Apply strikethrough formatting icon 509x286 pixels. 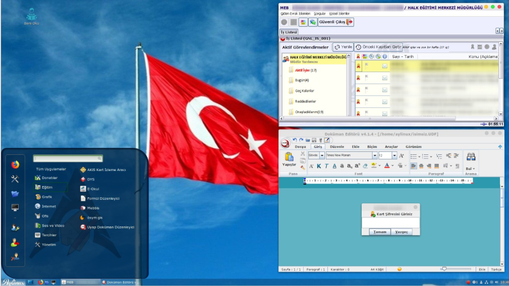pos(342,166)
